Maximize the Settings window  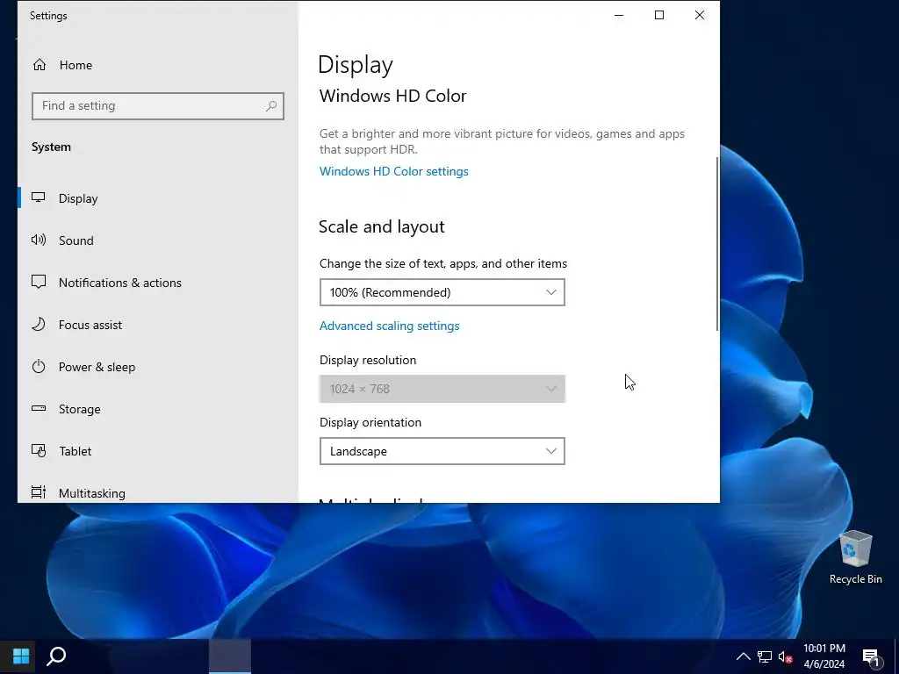pos(659,16)
